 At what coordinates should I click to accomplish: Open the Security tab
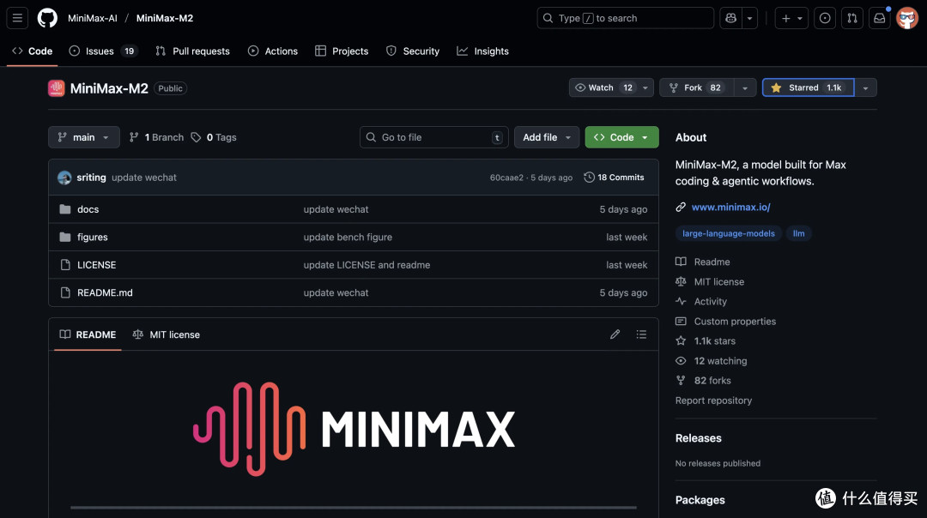(413, 51)
